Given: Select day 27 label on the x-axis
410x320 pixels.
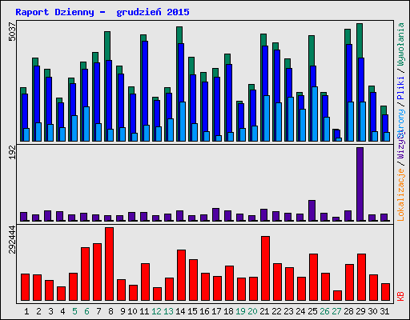Looking at the screenshot, I should pyautogui.click(x=336, y=311).
